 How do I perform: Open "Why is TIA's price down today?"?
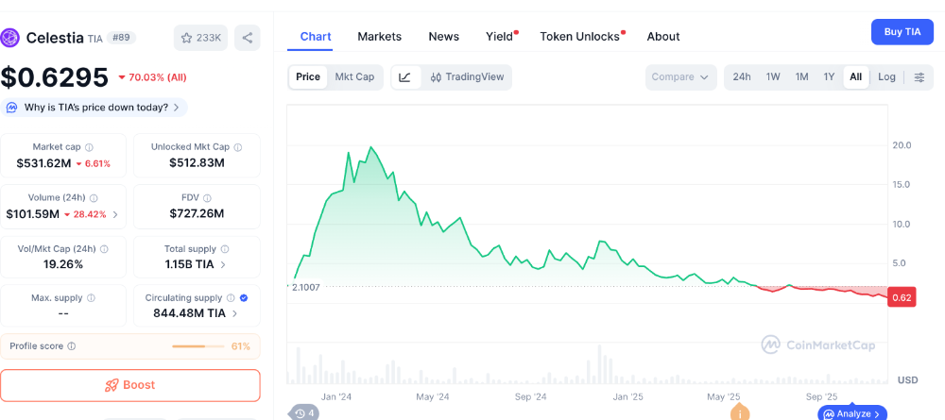pyautogui.click(x=95, y=108)
